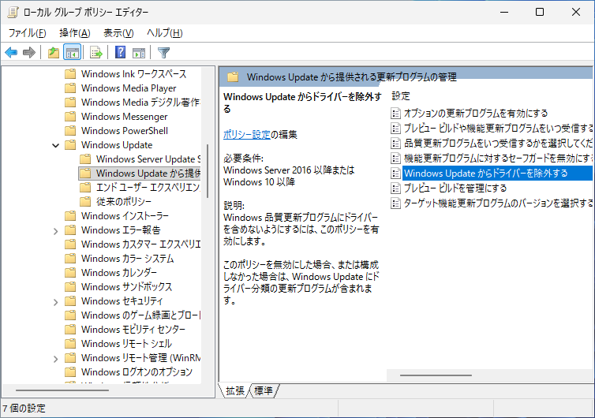595x418 pixels.
Task: Click the policy icon beside ターゲット機能更新プログラム
Action: click(395, 203)
